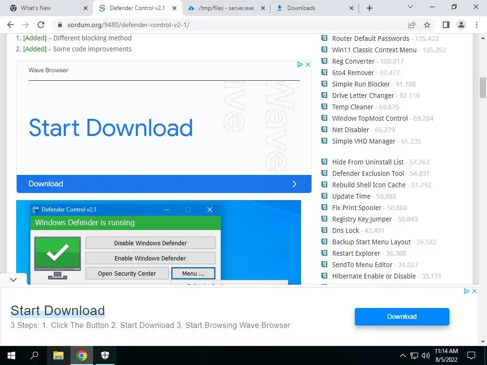
Task: Close the bottom banner ad
Action: (474, 291)
